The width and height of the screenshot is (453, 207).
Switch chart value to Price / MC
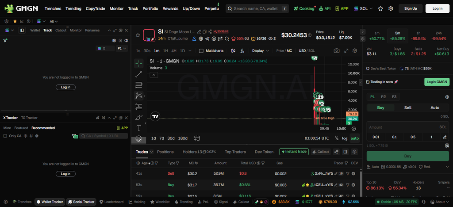(284, 50)
